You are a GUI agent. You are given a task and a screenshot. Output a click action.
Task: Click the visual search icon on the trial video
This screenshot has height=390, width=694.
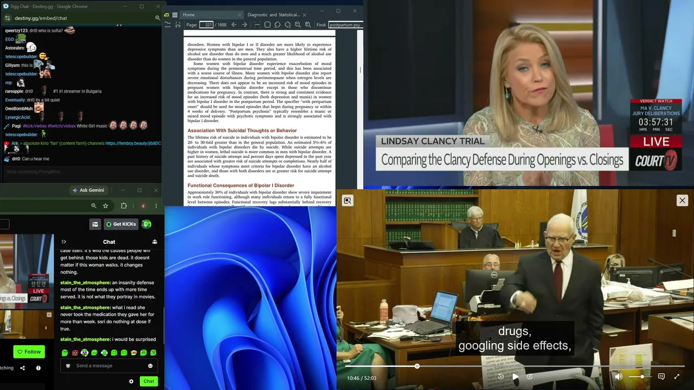348,201
